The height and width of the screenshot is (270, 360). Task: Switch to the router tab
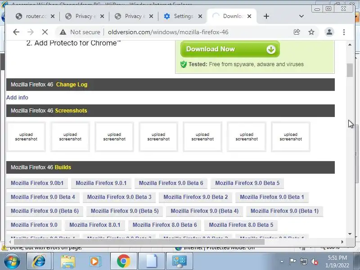(32, 16)
